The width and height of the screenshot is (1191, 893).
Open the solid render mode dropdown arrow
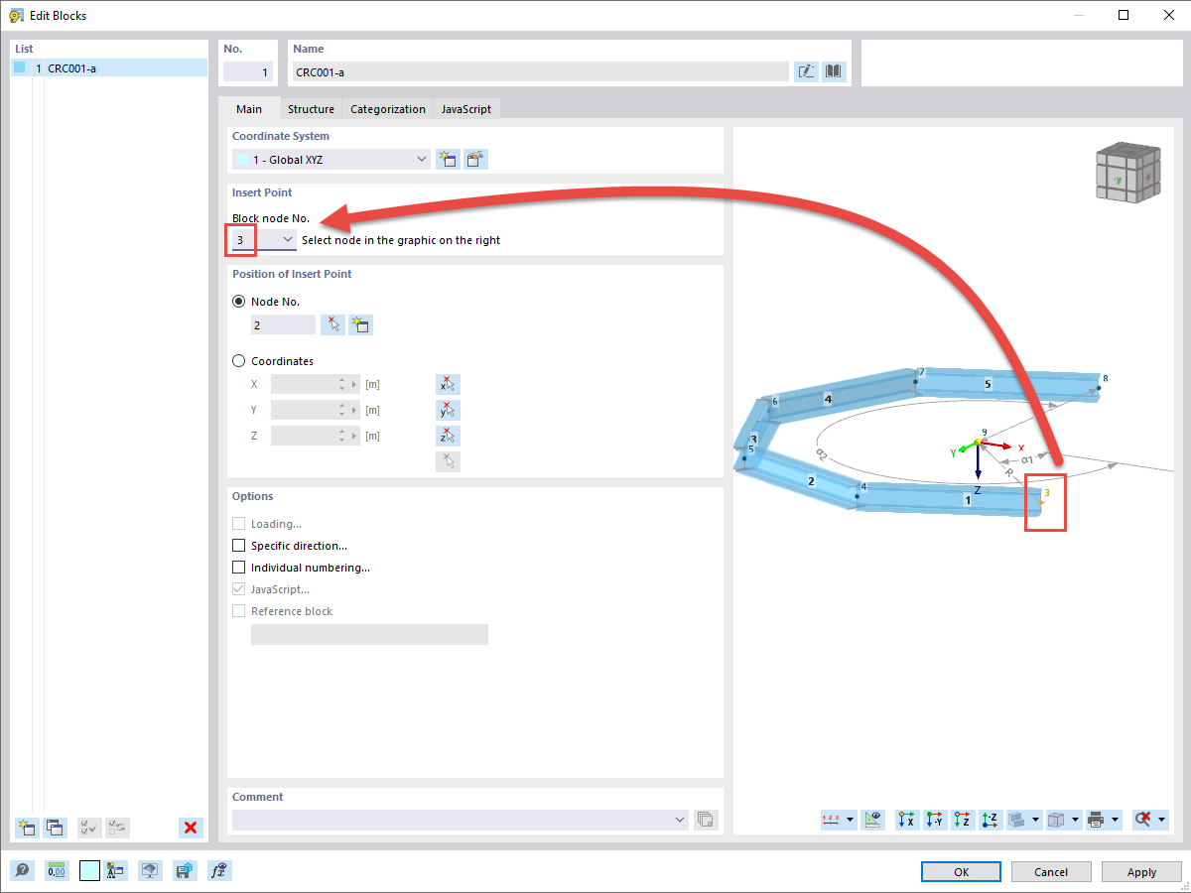[x=1035, y=820]
